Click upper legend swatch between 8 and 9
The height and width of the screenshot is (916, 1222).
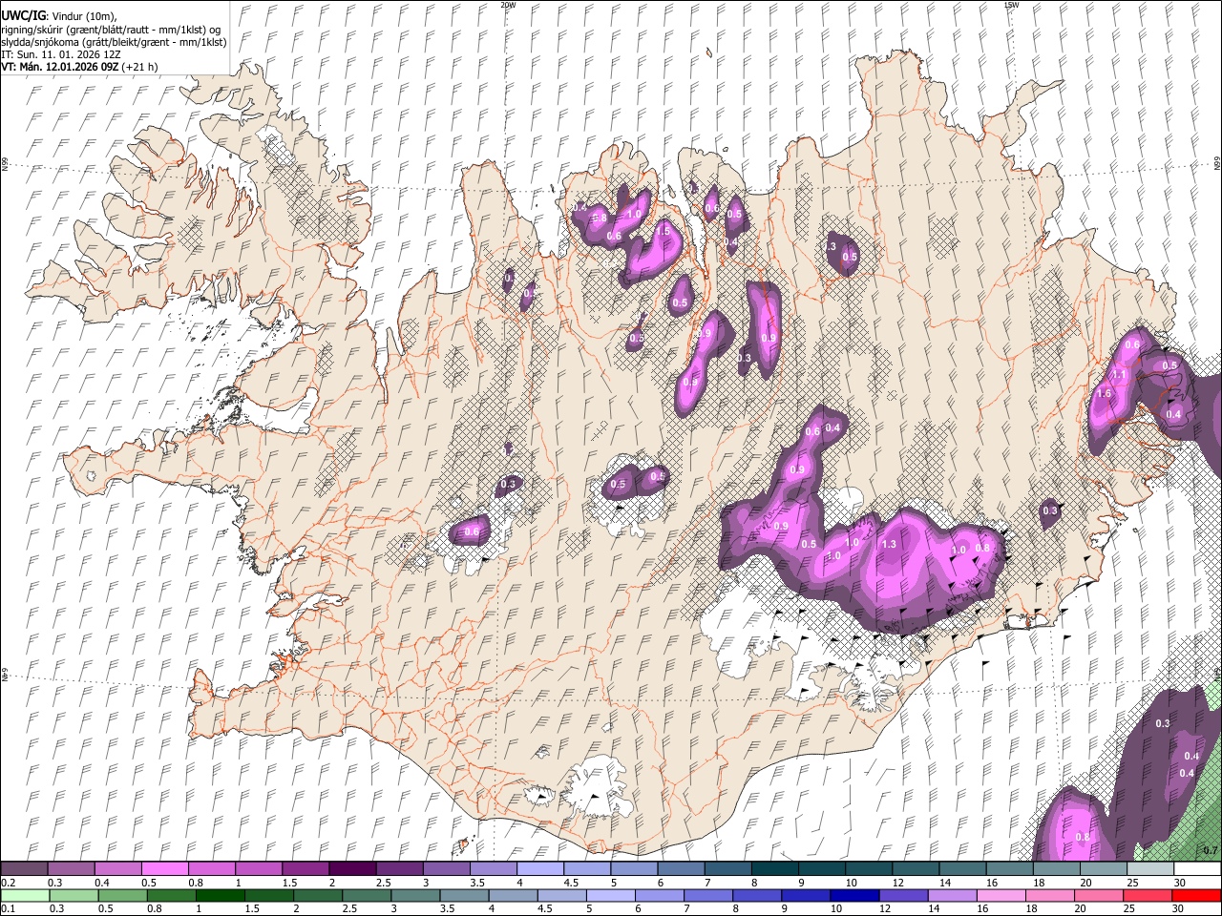pyautogui.click(x=774, y=869)
